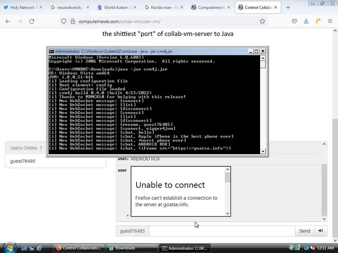Open a new browser tab

pyautogui.click(x=288, y=8)
